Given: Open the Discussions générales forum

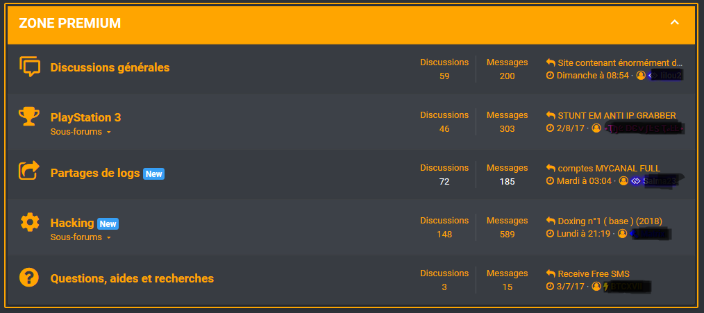Looking at the screenshot, I should [x=110, y=67].
